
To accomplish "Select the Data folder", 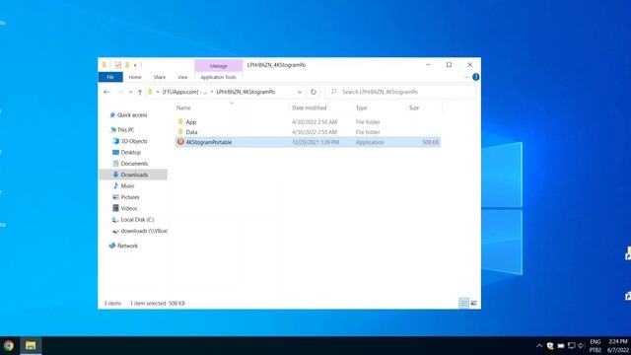I will click(308, 132).
